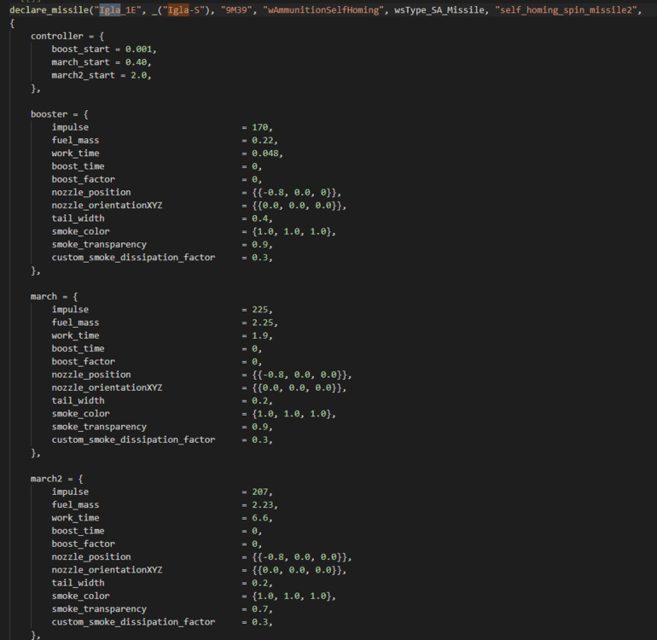
Task: Click the boost_start value 0.001
Action: (141, 49)
